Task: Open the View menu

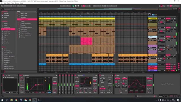Action: pyautogui.click(x=12, y=3)
